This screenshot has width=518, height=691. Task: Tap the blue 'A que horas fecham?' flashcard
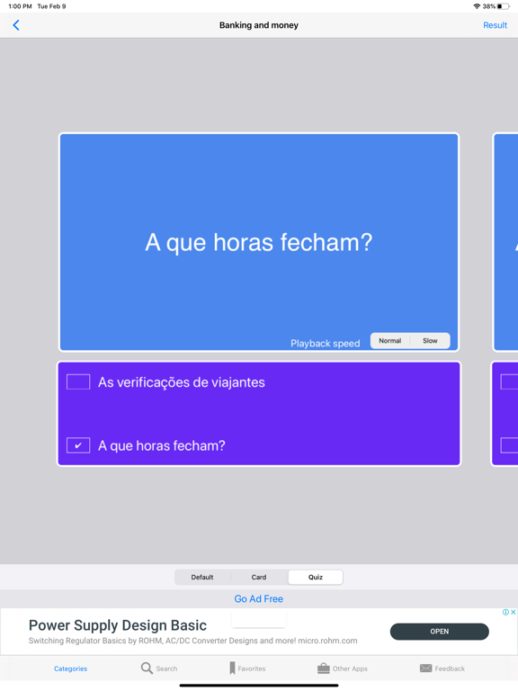click(x=259, y=242)
